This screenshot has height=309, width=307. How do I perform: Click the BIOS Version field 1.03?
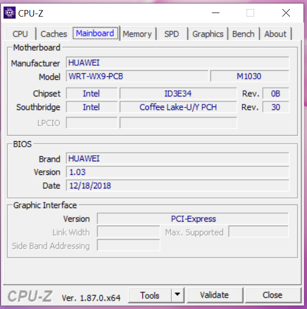(x=178, y=172)
